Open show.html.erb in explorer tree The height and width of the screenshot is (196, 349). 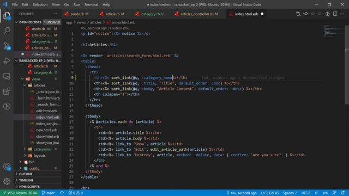pos(47,137)
